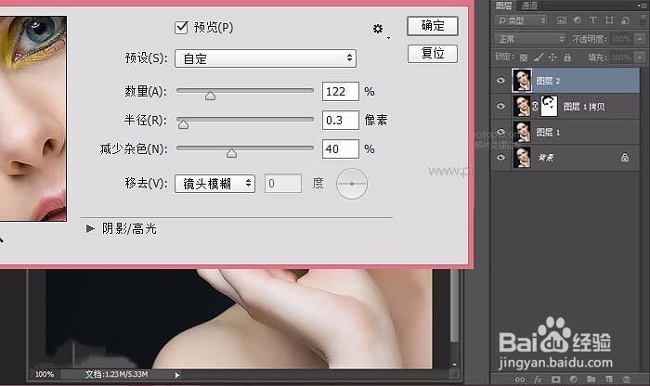Screen dimensions: 650x386
Task: Click the 文档:1.23M/5.33M status text
Action: point(116,375)
